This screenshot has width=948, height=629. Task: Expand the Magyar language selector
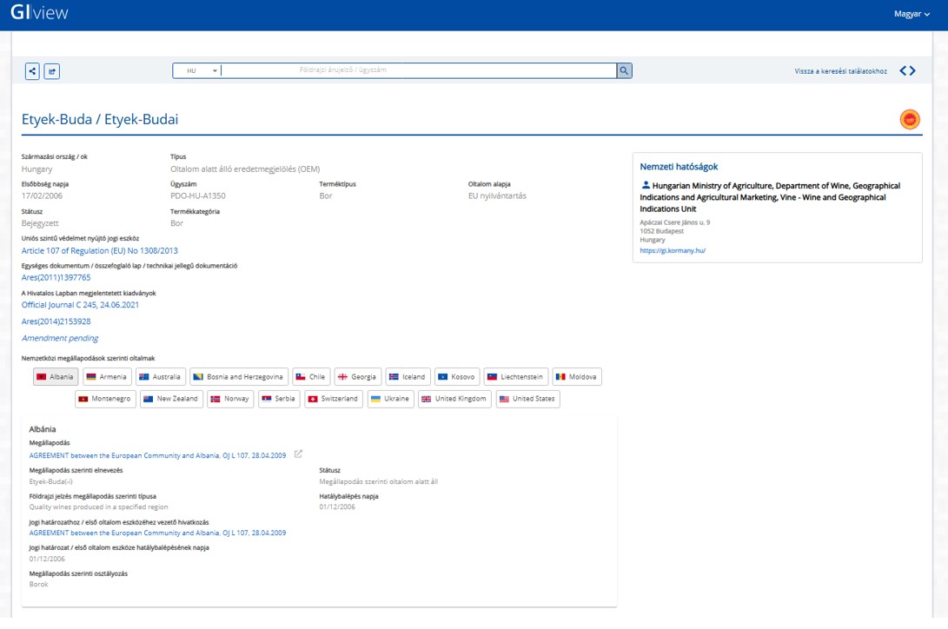[x=912, y=14]
